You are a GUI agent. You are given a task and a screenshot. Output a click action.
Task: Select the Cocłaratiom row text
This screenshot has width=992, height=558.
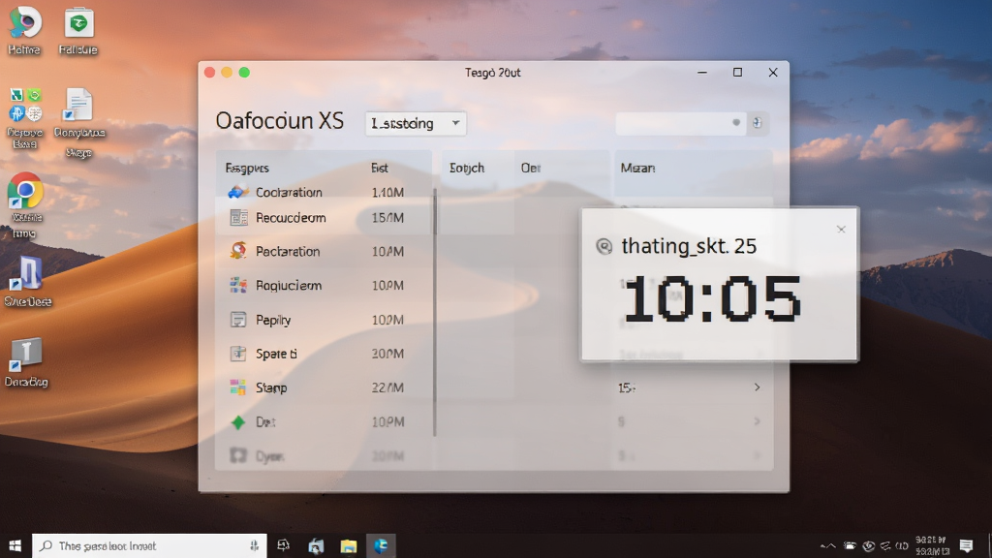click(x=289, y=192)
